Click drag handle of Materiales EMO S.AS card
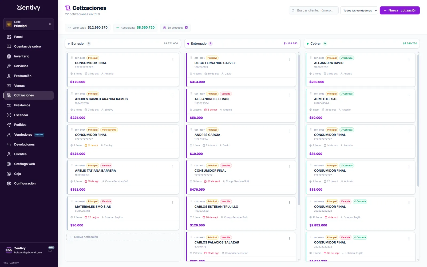Viewport: 427px width, 267px height. coord(72,201)
